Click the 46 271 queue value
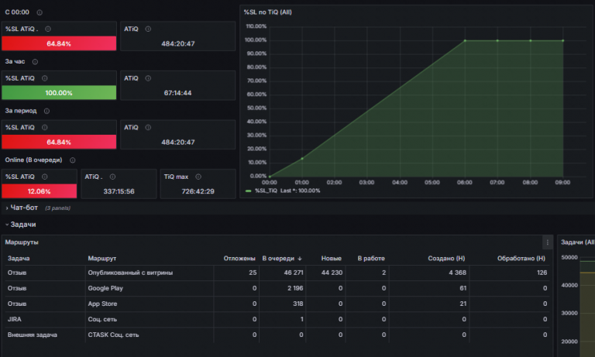Image resolution: width=595 pixels, height=357 pixels. tap(294, 273)
